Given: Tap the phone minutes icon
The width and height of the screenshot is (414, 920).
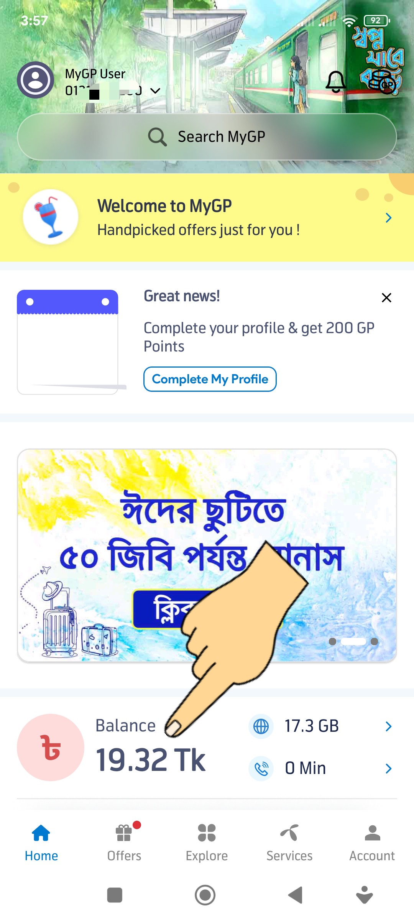Looking at the screenshot, I should 261,768.
